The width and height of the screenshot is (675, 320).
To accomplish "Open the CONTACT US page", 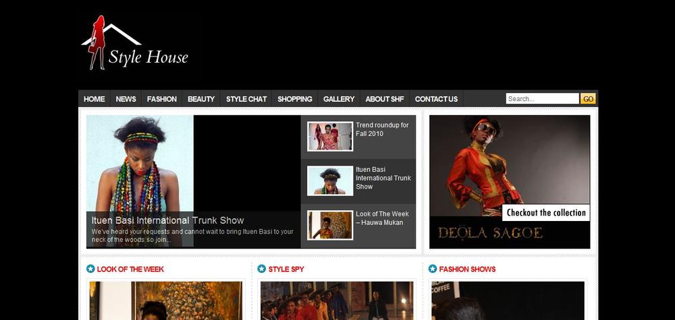I will 436,99.
